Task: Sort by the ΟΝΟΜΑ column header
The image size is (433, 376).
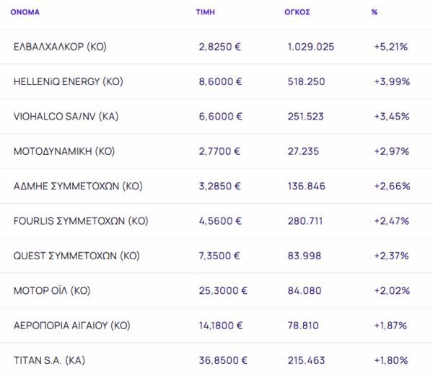Action: tap(25, 12)
